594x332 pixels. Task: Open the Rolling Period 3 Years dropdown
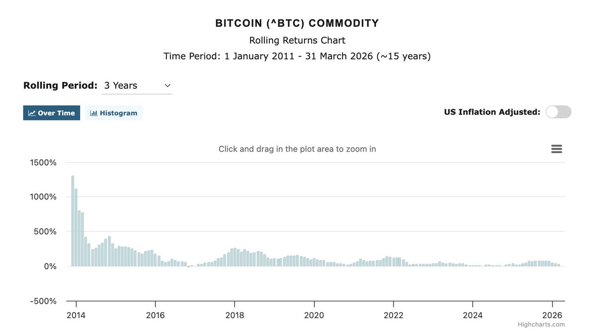point(137,86)
